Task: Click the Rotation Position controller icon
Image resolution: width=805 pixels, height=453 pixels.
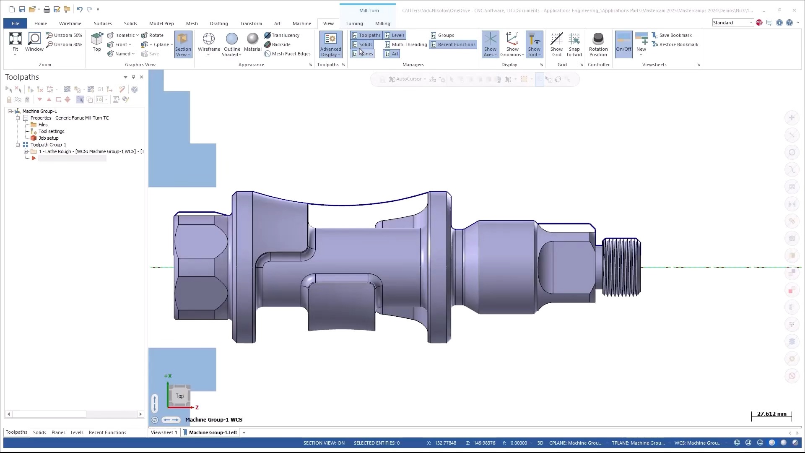Action: (x=598, y=39)
